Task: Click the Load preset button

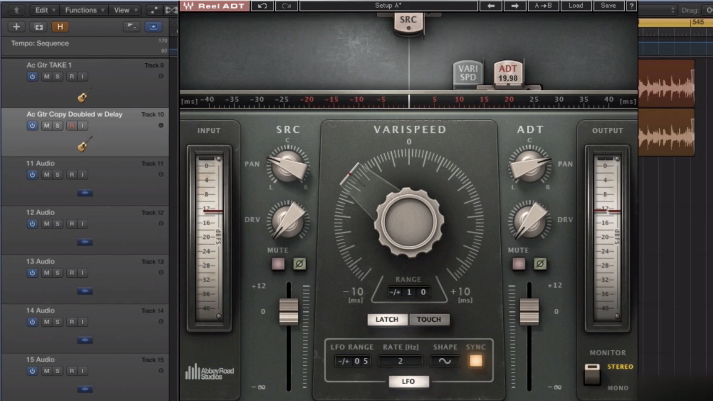Action: point(576,6)
